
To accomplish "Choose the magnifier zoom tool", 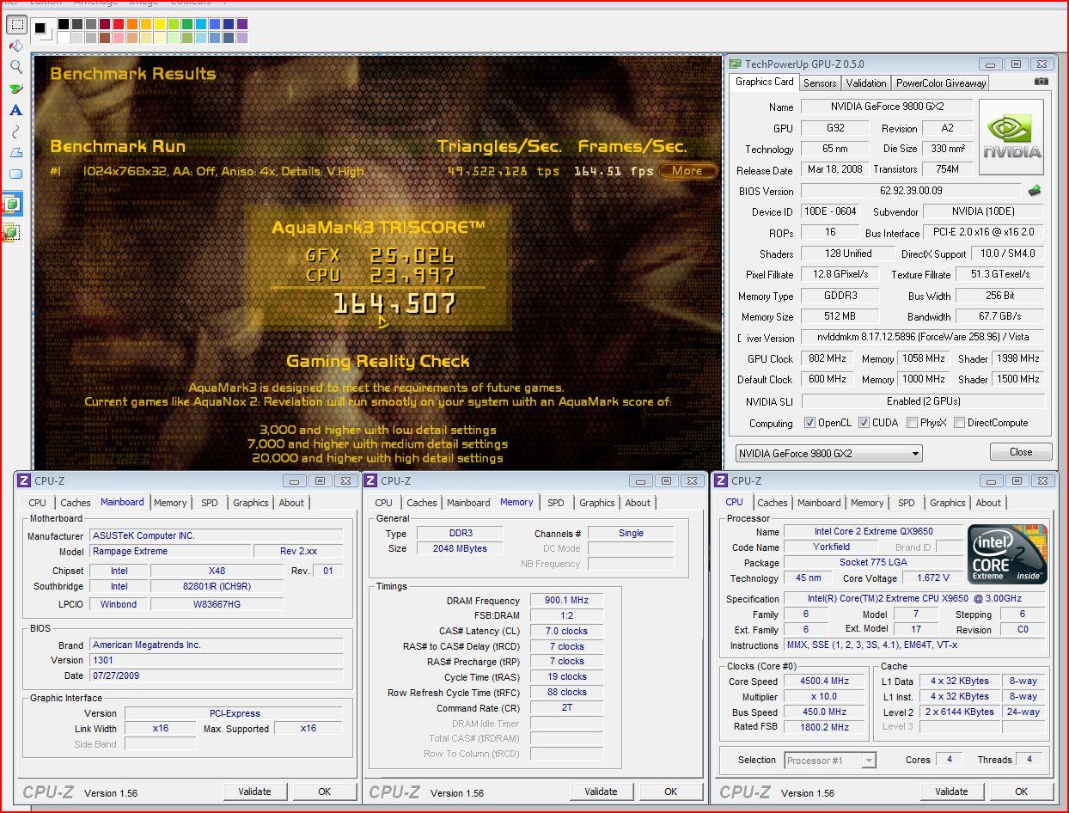I will pyautogui.click(x=15, y=67).
